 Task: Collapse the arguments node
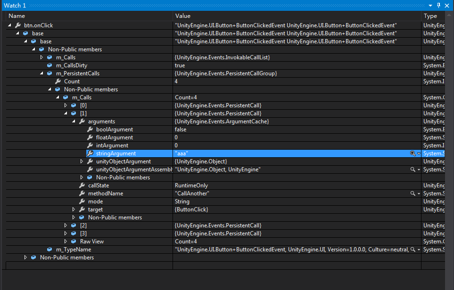click(x=74, y=121)
